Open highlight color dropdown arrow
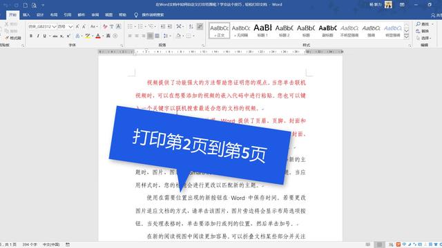The height and width of the screenshot is (248, 442). point(93,36)
